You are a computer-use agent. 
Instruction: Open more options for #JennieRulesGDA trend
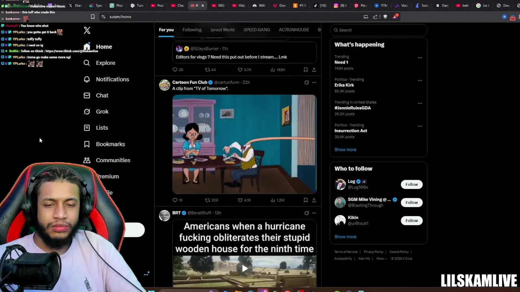[x=420, y=103]
